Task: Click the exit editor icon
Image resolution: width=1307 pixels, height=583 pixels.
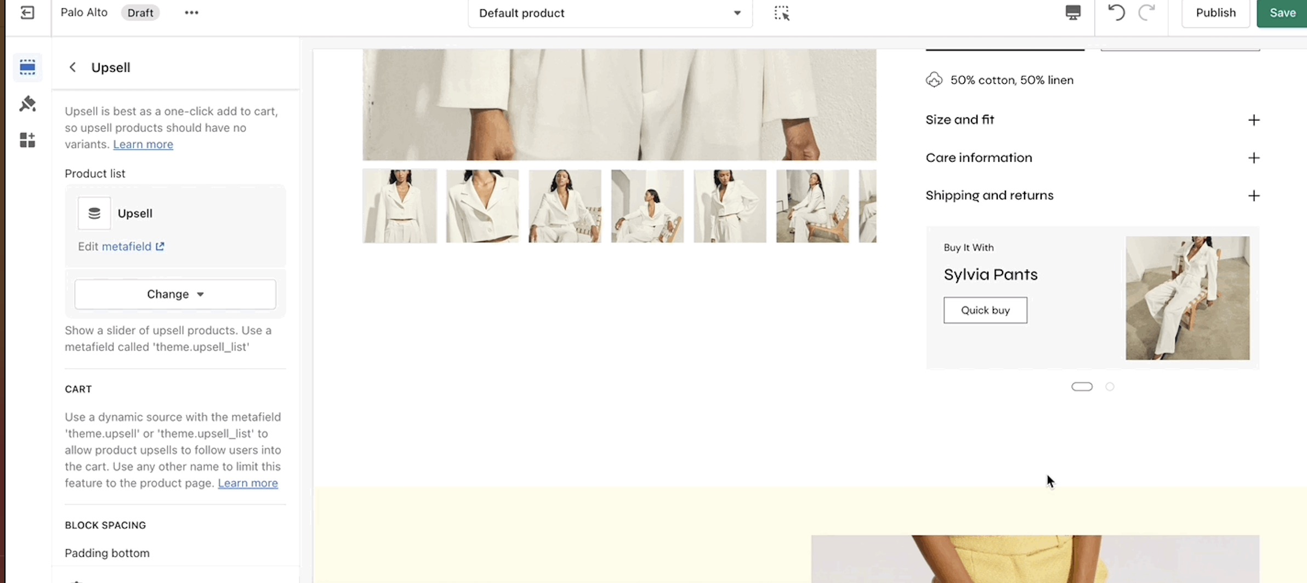Action: 27,13
